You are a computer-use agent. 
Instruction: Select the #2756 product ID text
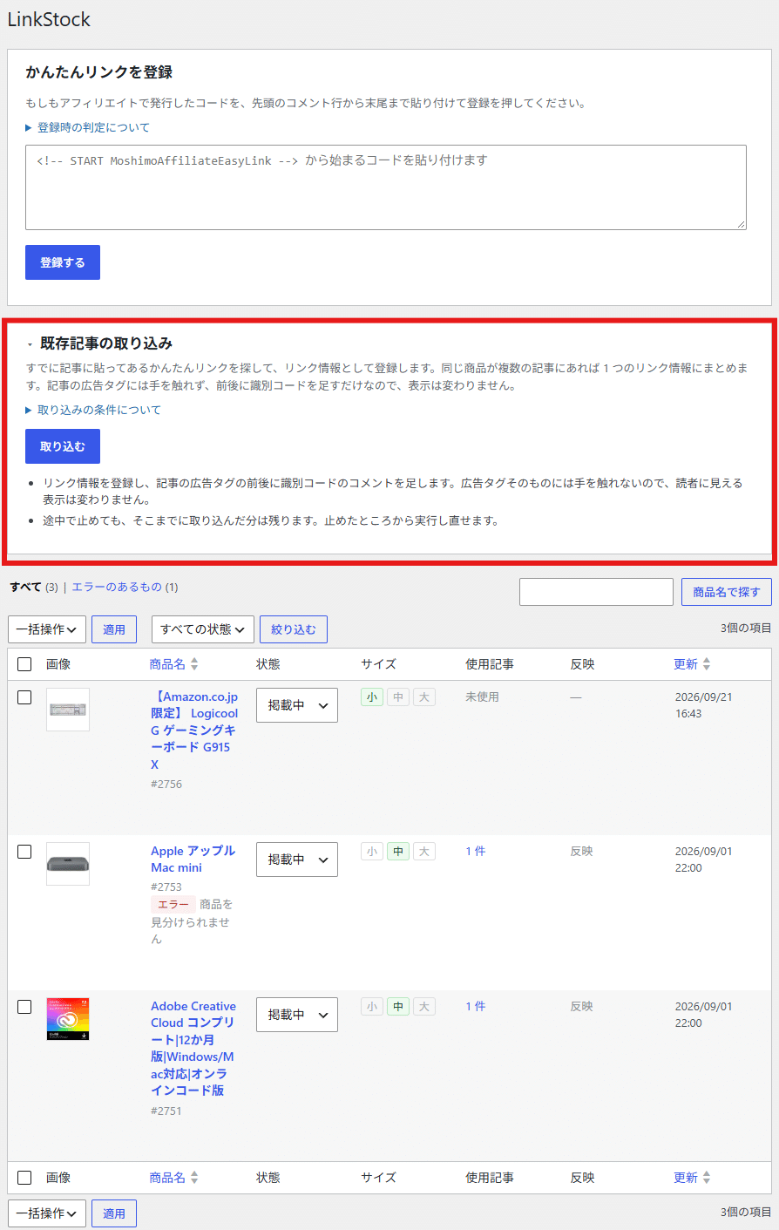click(x=166, y=785)
